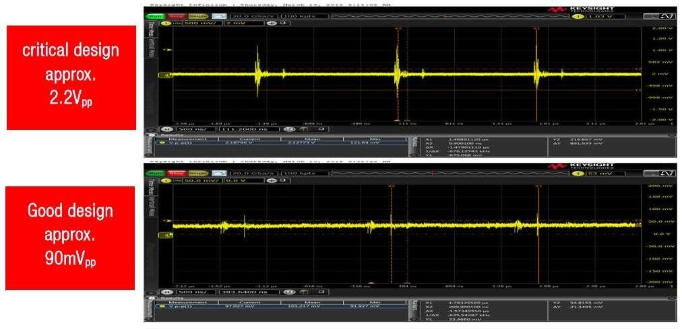Click 100 kpts memory depth field, top scope
The height and width of the screenshot is (329, 682).
[304, 16]
